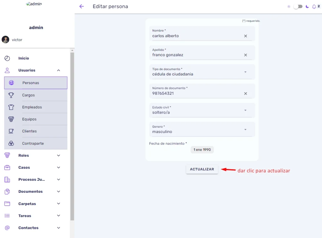322x238 pixels.
Task: Select Personas in the sidebar
Action: click(x=36, y=83)
